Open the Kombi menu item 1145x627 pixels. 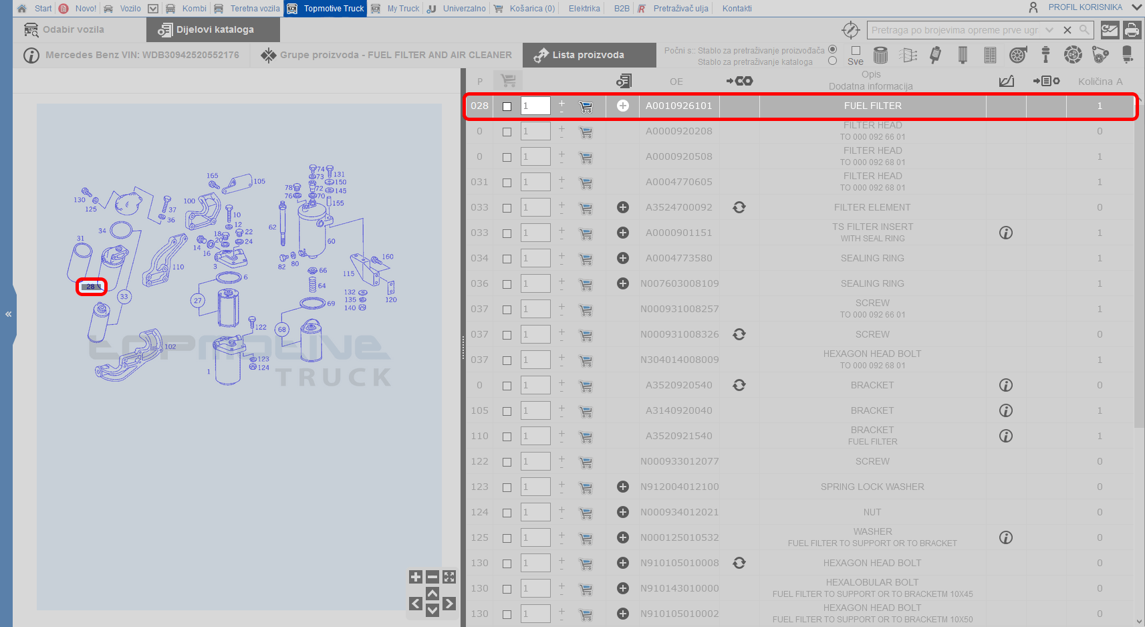click(194, 9)
